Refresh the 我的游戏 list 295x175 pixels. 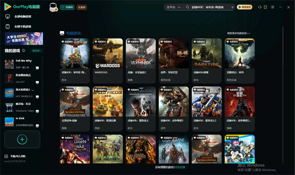(x=24, y=51)
